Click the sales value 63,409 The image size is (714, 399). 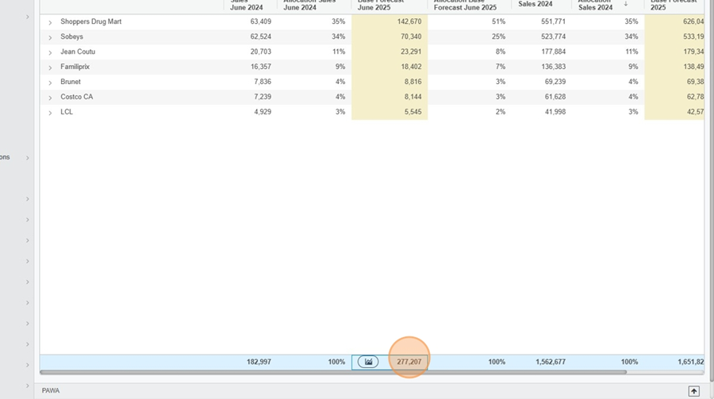[x=260, y=21]
